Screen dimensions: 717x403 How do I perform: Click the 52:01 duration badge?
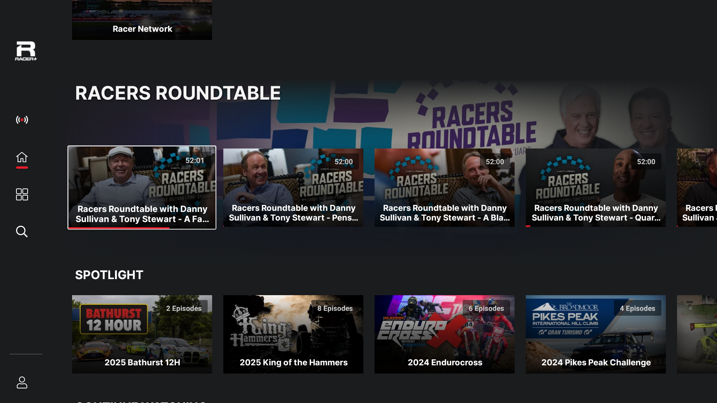pyautogui.click(x=195, y=160)
